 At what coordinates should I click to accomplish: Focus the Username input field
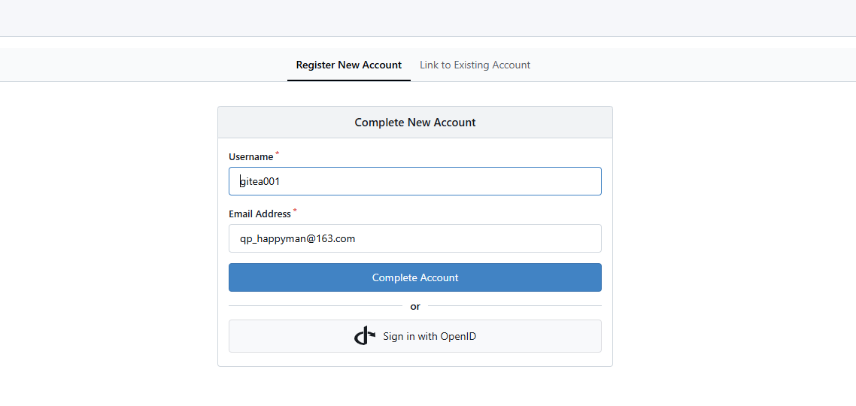(x=414, y=181)
